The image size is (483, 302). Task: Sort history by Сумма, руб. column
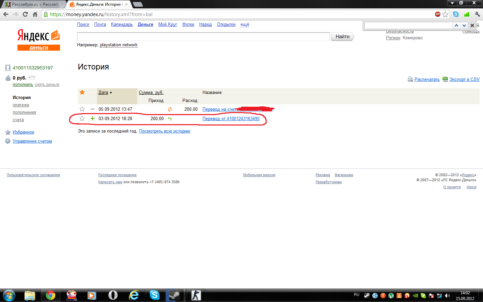(151, 93)
